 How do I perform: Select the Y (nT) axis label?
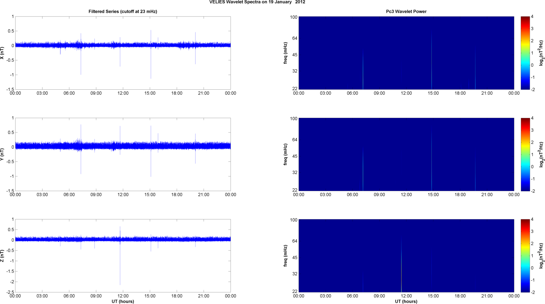[x=2, y=154]
